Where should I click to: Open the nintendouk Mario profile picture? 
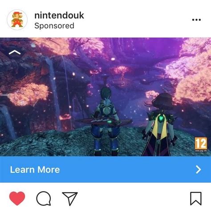pyautogui.click(x=17, y=20)
